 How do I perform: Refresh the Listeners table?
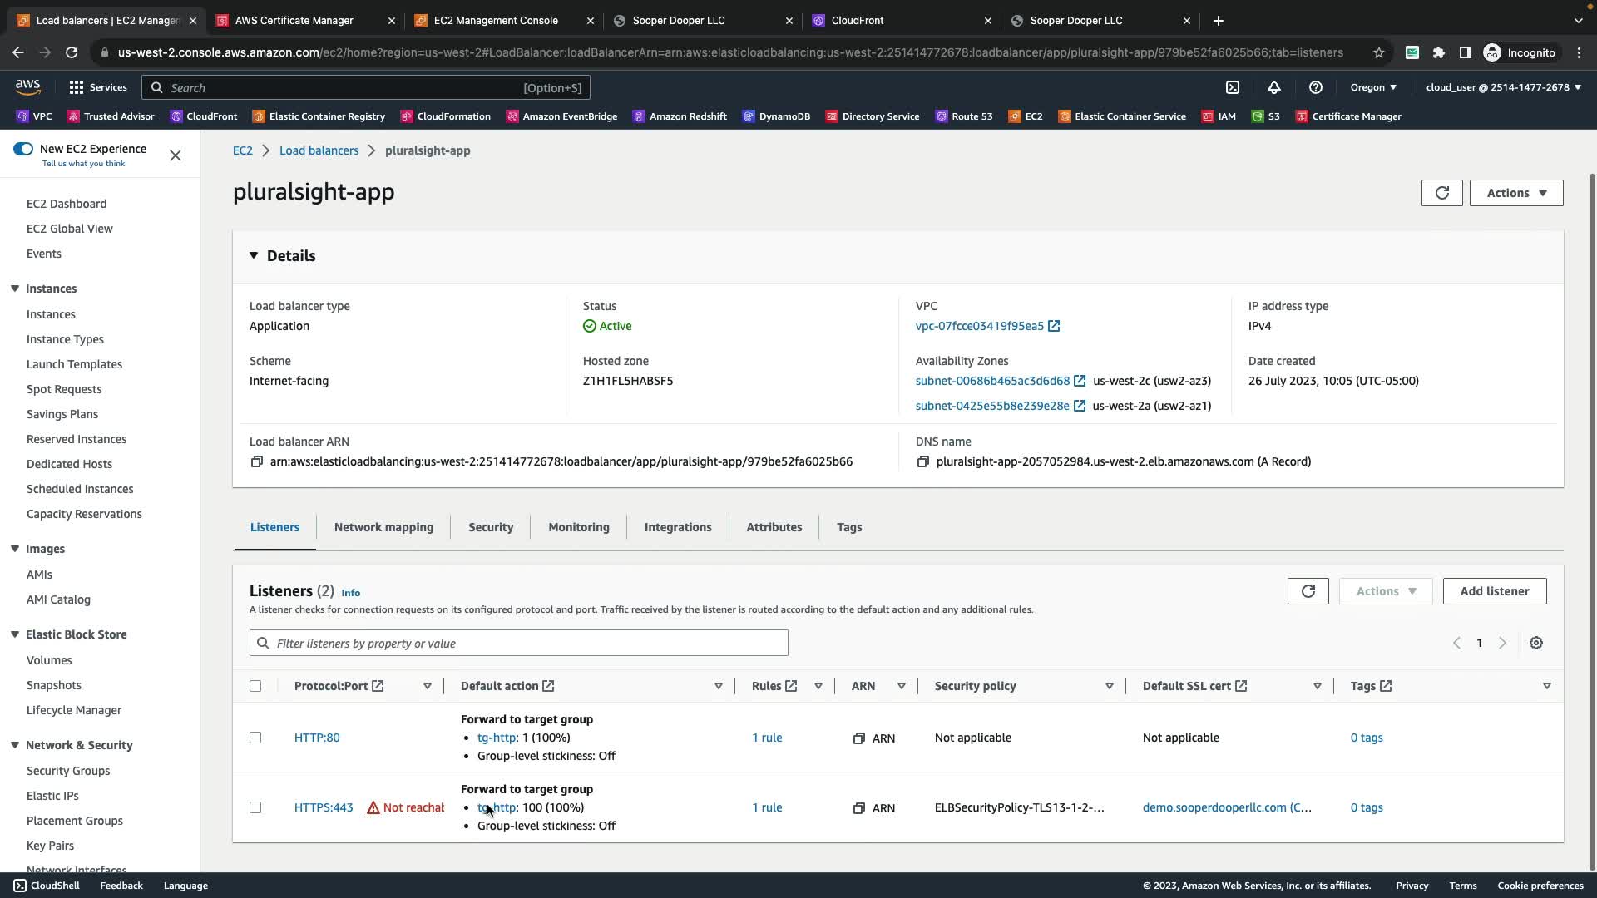(1308, 591)
